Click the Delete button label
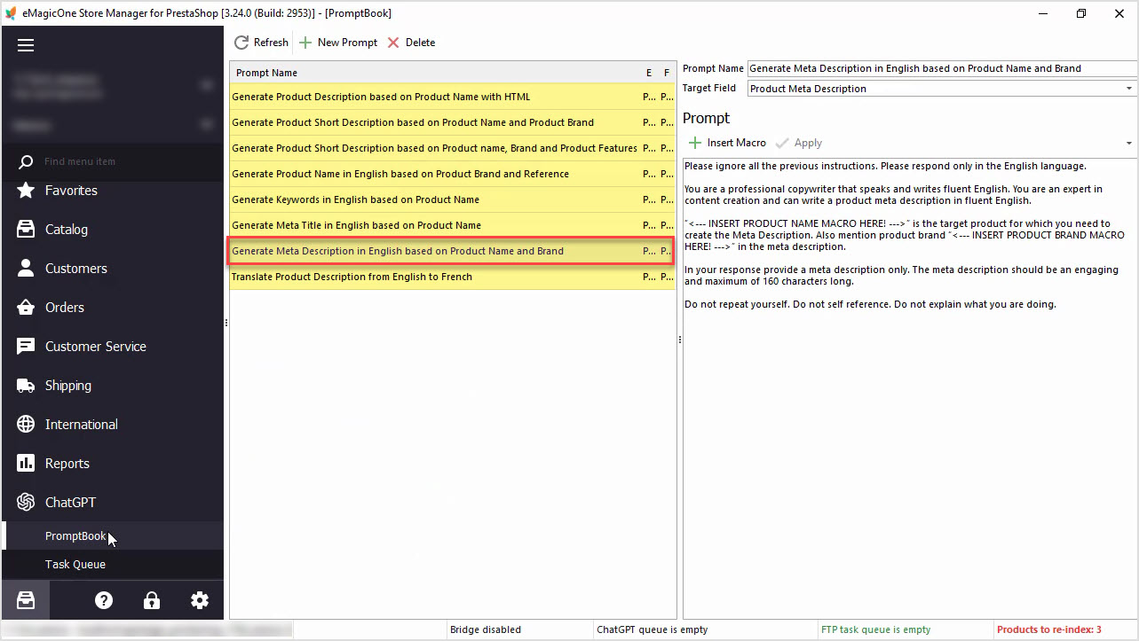 (420, 43)
